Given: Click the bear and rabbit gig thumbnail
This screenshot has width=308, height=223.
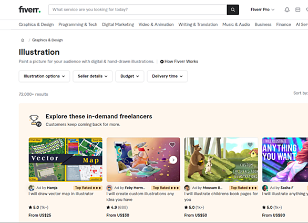Looking at the screenshot, I should 221,159.
